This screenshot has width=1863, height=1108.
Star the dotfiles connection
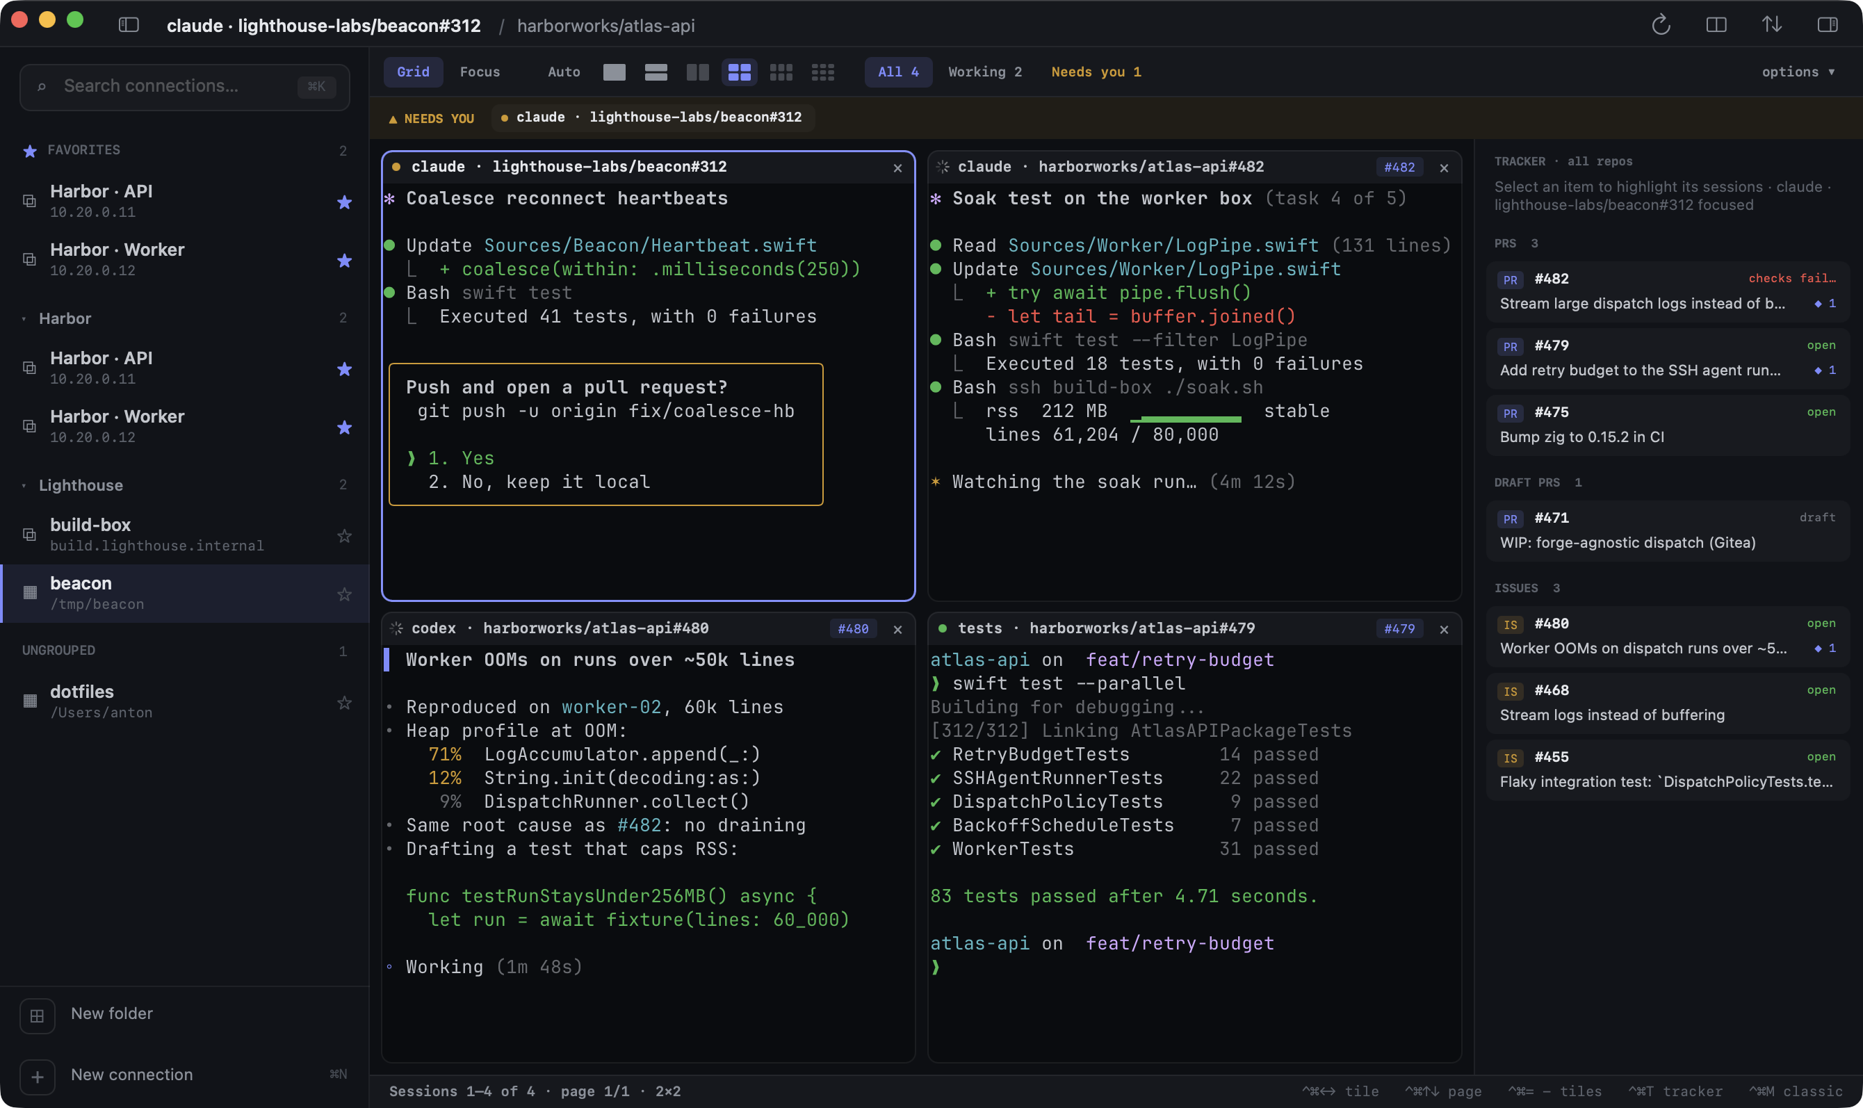[x=344, y=703]
